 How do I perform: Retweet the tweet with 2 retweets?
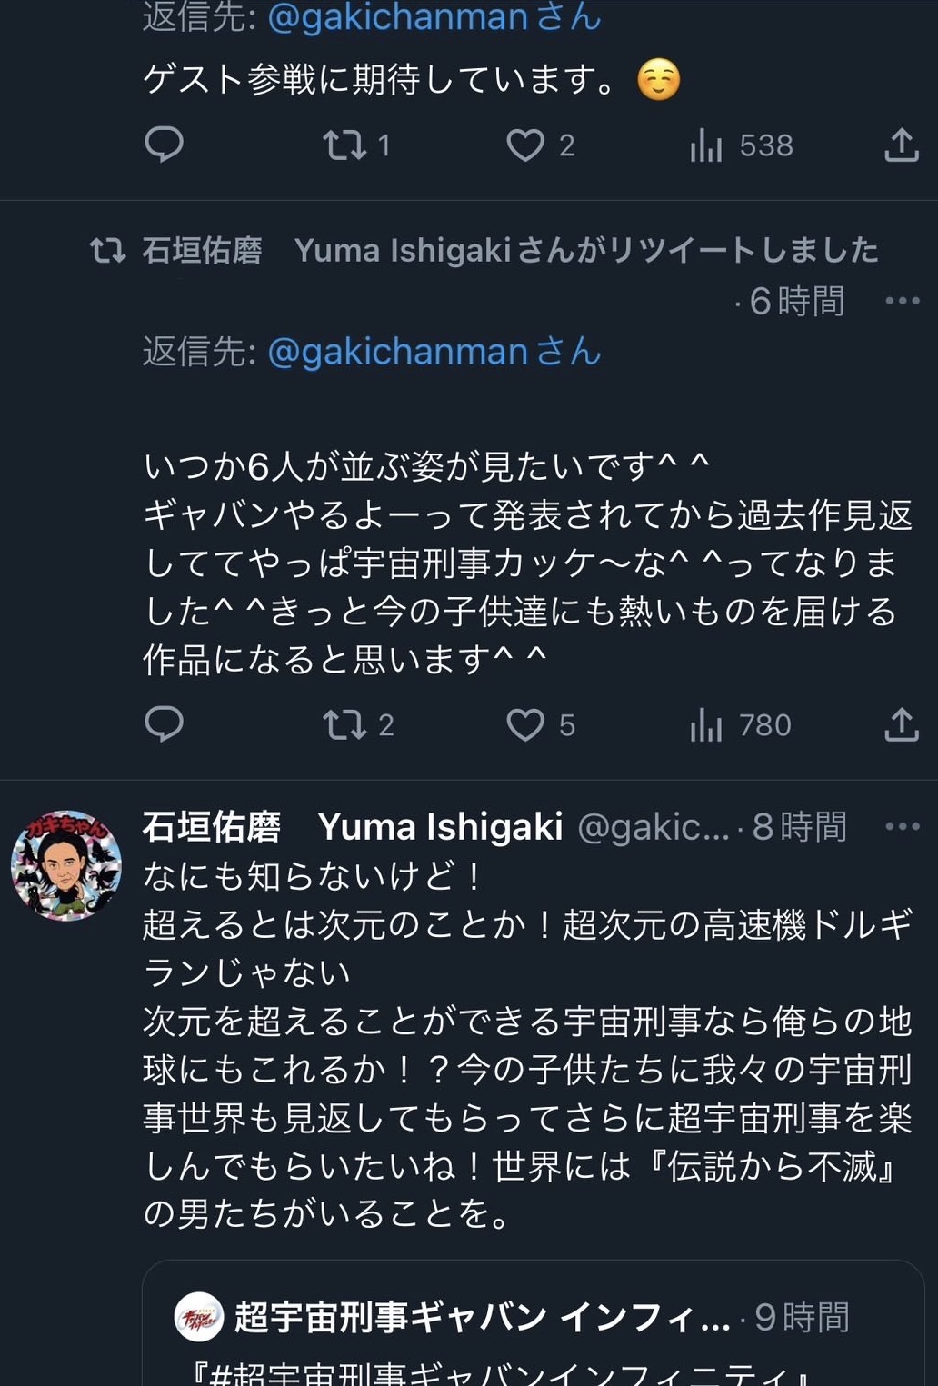(x=345, y=724)
